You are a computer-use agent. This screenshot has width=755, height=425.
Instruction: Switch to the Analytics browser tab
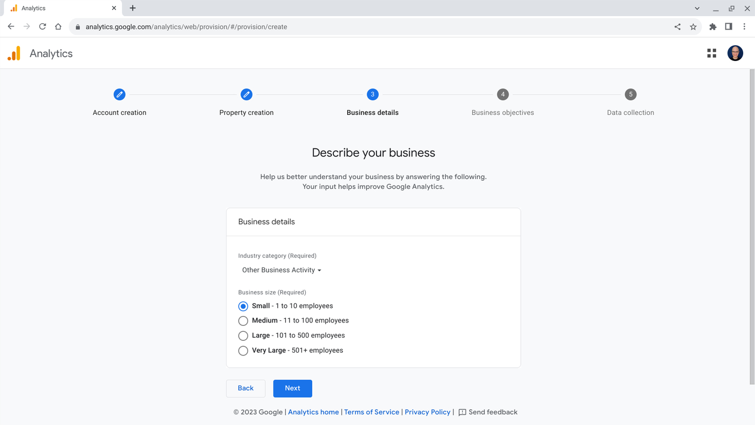pos(59,8)
